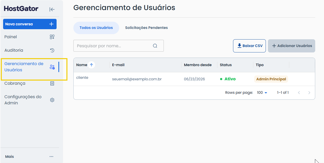The image size is (324, 163).
Task: Click the Baixar CSV button
Action: (x=249, y=46)
